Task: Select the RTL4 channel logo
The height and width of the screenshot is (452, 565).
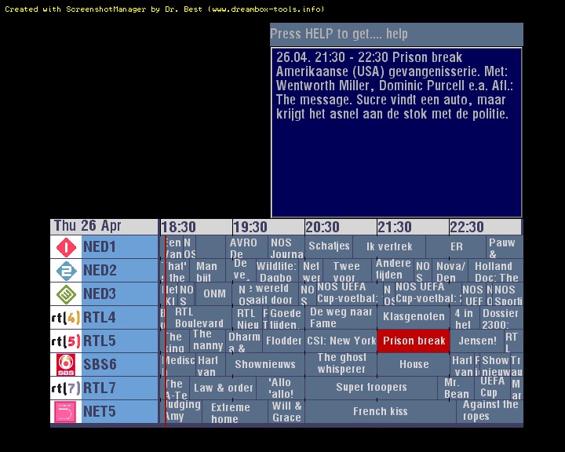Action: pyautogui.click(x=66, y=318)
